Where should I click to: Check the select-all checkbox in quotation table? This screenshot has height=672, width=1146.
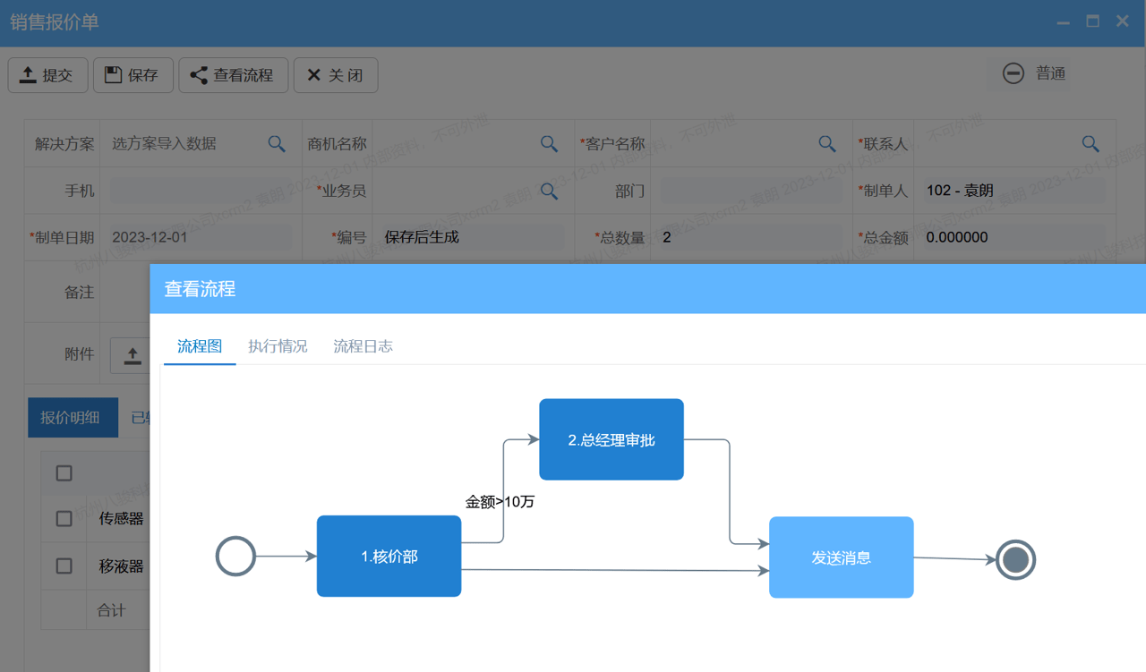pos(64,472)
